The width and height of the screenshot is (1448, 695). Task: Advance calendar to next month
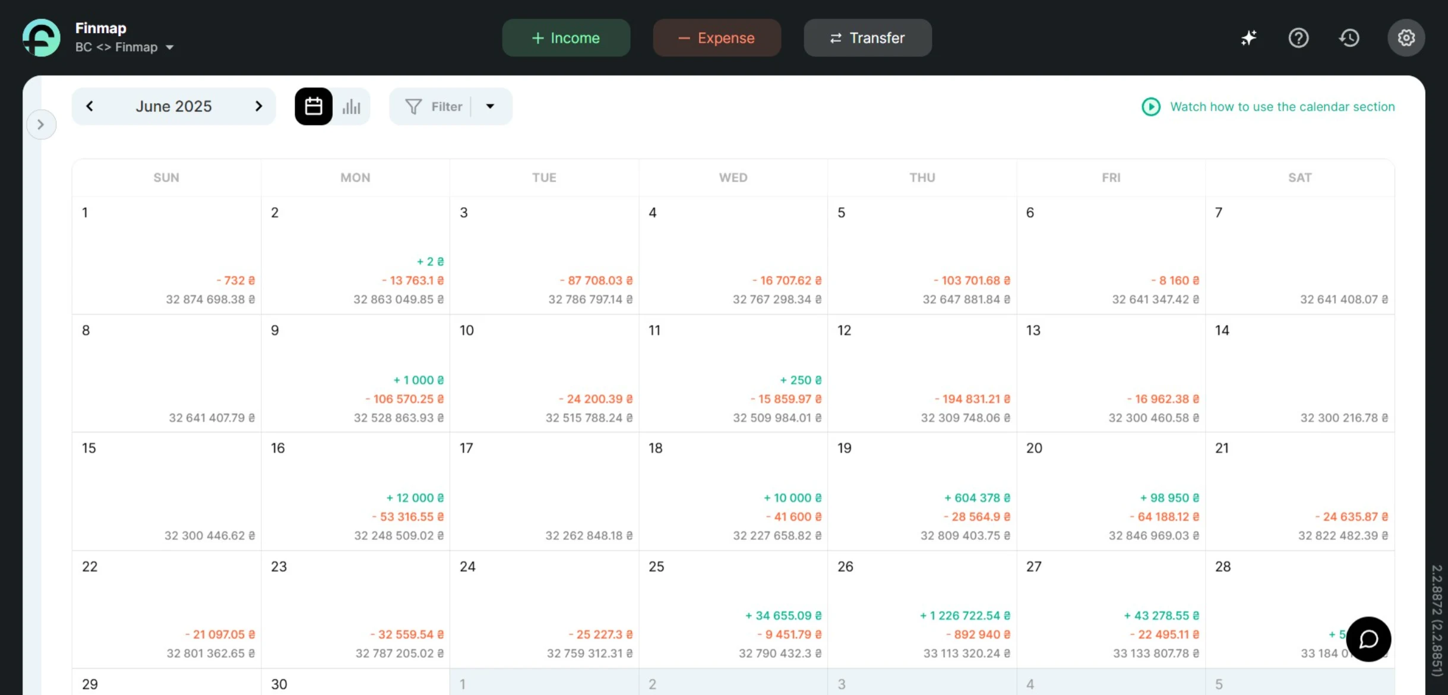[258, 106]
